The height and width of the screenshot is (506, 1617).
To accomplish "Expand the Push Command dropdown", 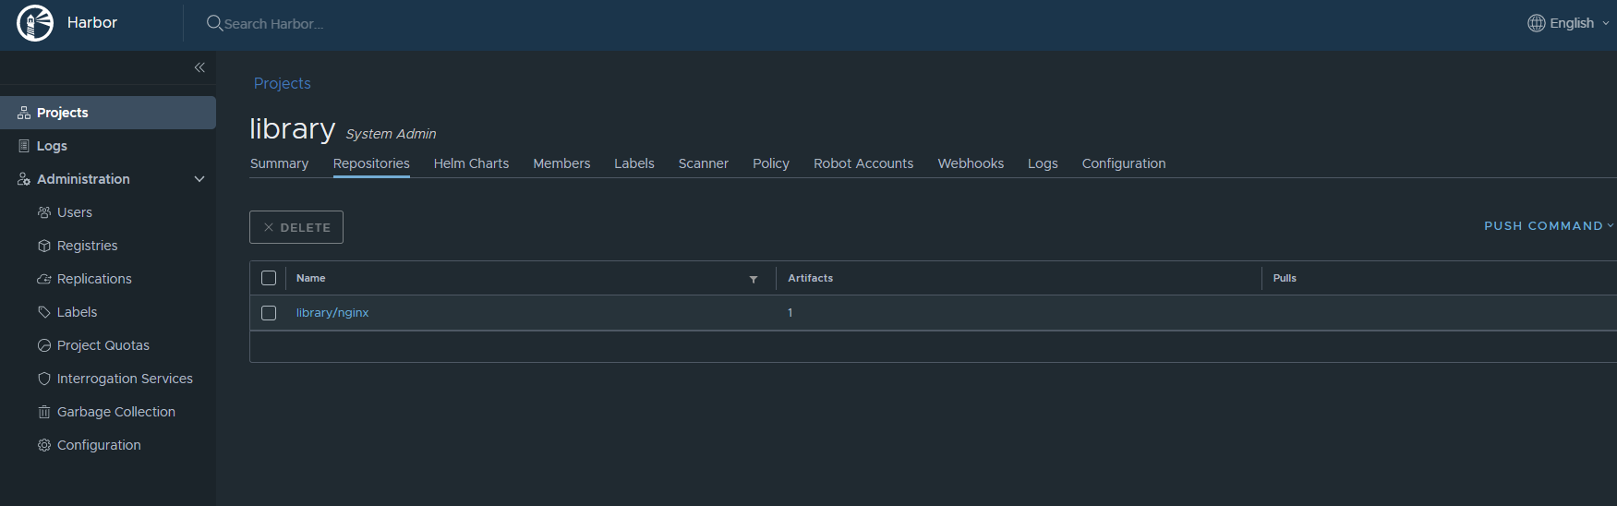I will (1549, 225).
